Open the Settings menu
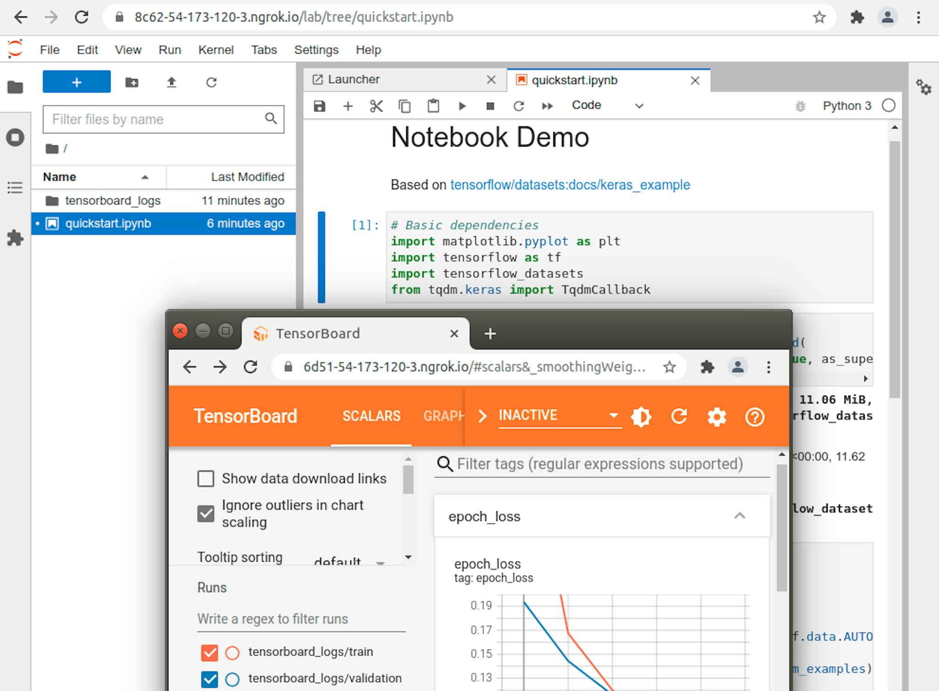 coord(316,49)
